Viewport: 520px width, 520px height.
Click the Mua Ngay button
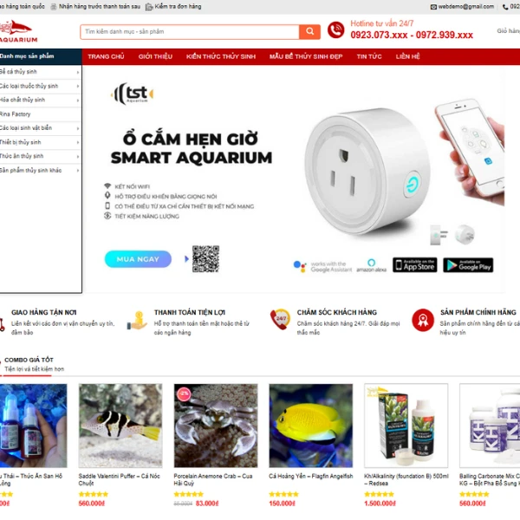pyautogui.click(x=138, y=259)
